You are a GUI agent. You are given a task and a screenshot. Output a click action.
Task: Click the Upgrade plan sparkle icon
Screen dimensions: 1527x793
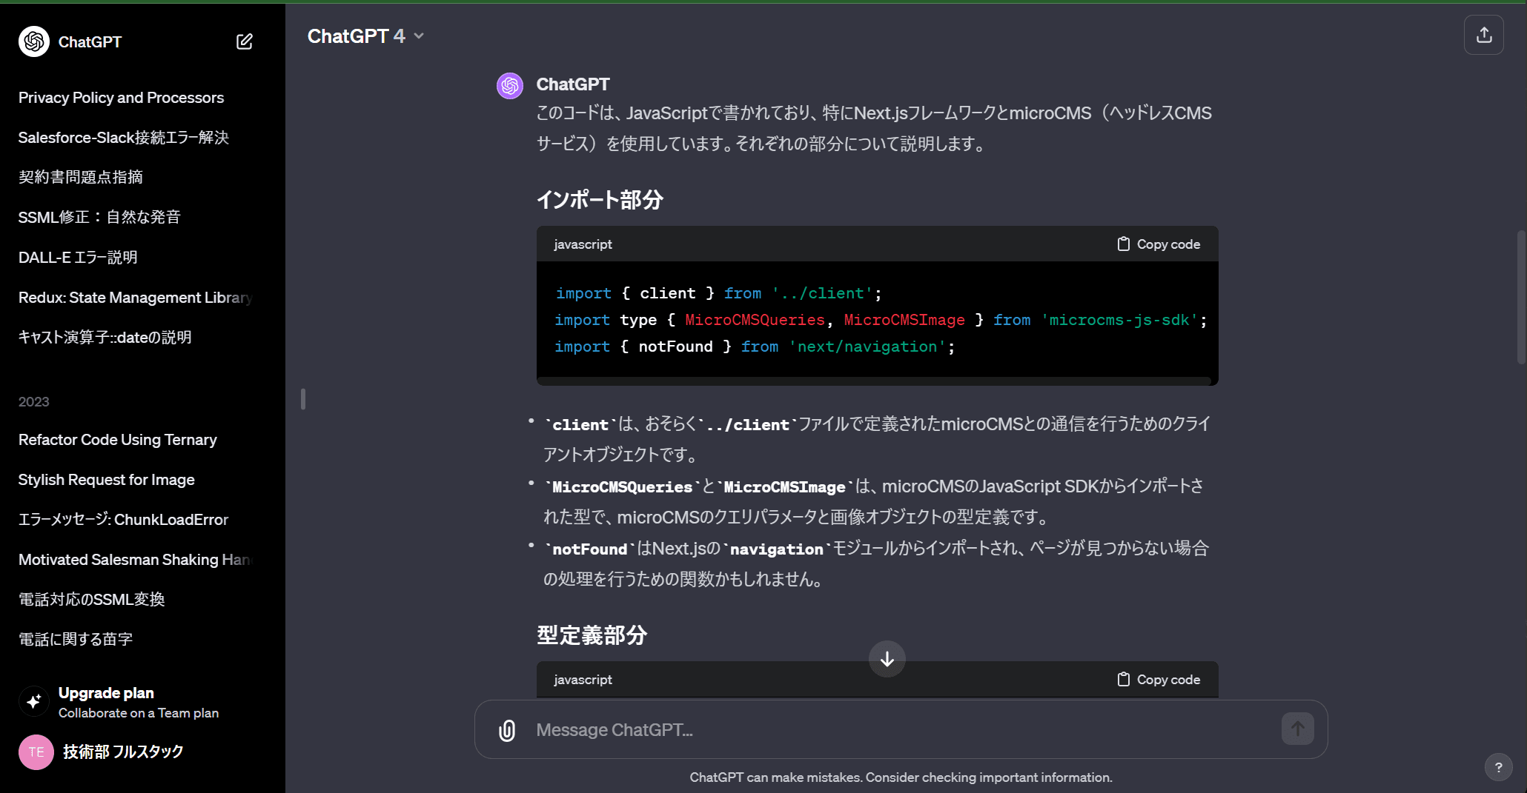coord(34,701)
